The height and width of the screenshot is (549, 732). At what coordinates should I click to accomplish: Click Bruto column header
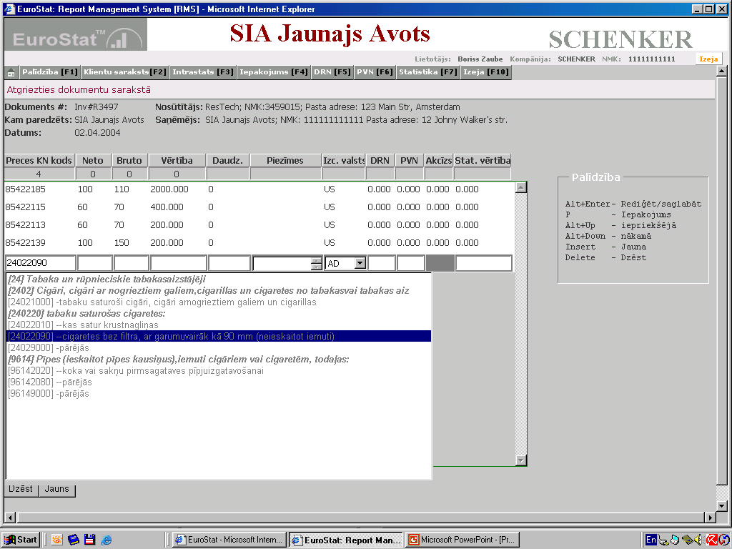[x=129, y=160]
